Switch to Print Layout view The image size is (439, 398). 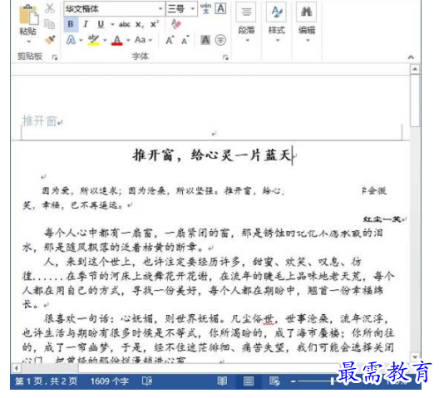point(249,381)
